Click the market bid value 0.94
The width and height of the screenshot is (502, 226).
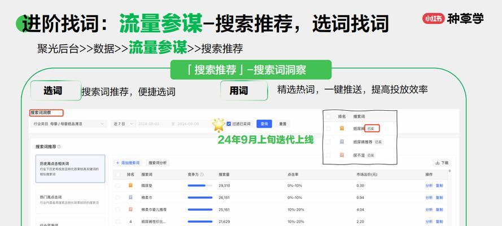(x=360, y=198)
